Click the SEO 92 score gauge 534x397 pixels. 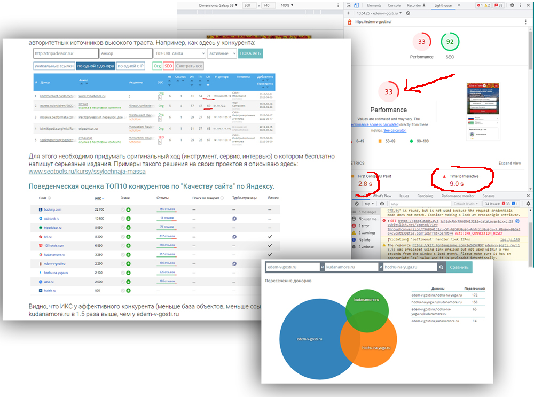click(450, 42)
